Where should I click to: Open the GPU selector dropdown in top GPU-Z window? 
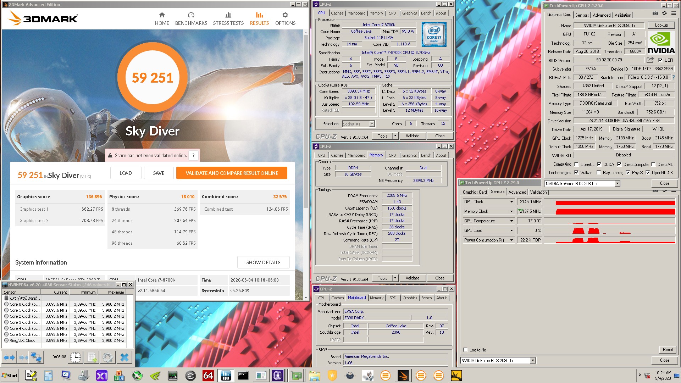pyautogui.click(x=617, y=183)
